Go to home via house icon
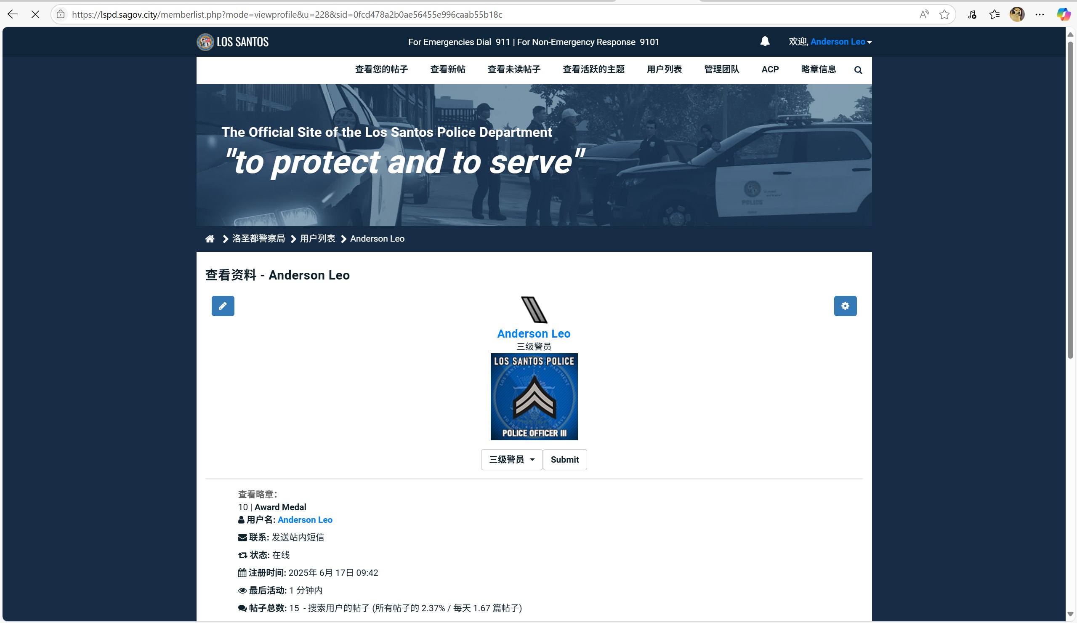The height and width of the screenshot is (623, 1077). [210, 239]
